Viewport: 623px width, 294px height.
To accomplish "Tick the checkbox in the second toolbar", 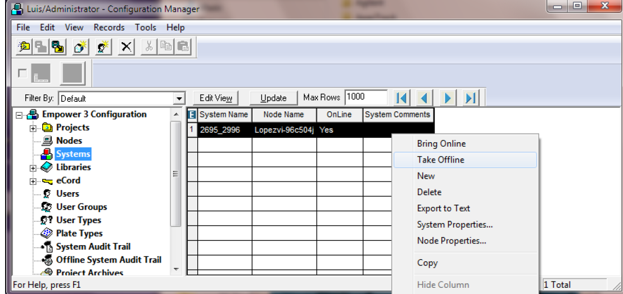I will pos(22,73).
